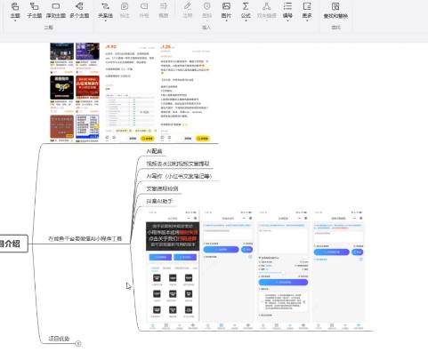Select the 项目优势 topic node
This screenshot has width=428, height=352.
pyautogui.click(x=59, y=339)
